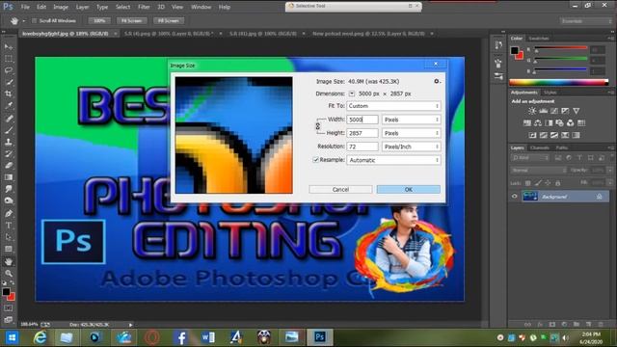617x347 pixels.
Task: Open the layer blend mode dropdown
Action: 539,171
